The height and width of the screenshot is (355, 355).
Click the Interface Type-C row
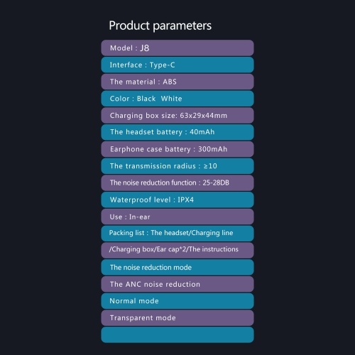point(177,65)
